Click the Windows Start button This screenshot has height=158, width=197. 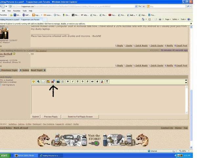click(x=5, y=155)
